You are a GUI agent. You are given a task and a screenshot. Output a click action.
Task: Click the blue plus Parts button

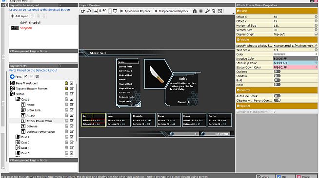(x=16, y=77)
